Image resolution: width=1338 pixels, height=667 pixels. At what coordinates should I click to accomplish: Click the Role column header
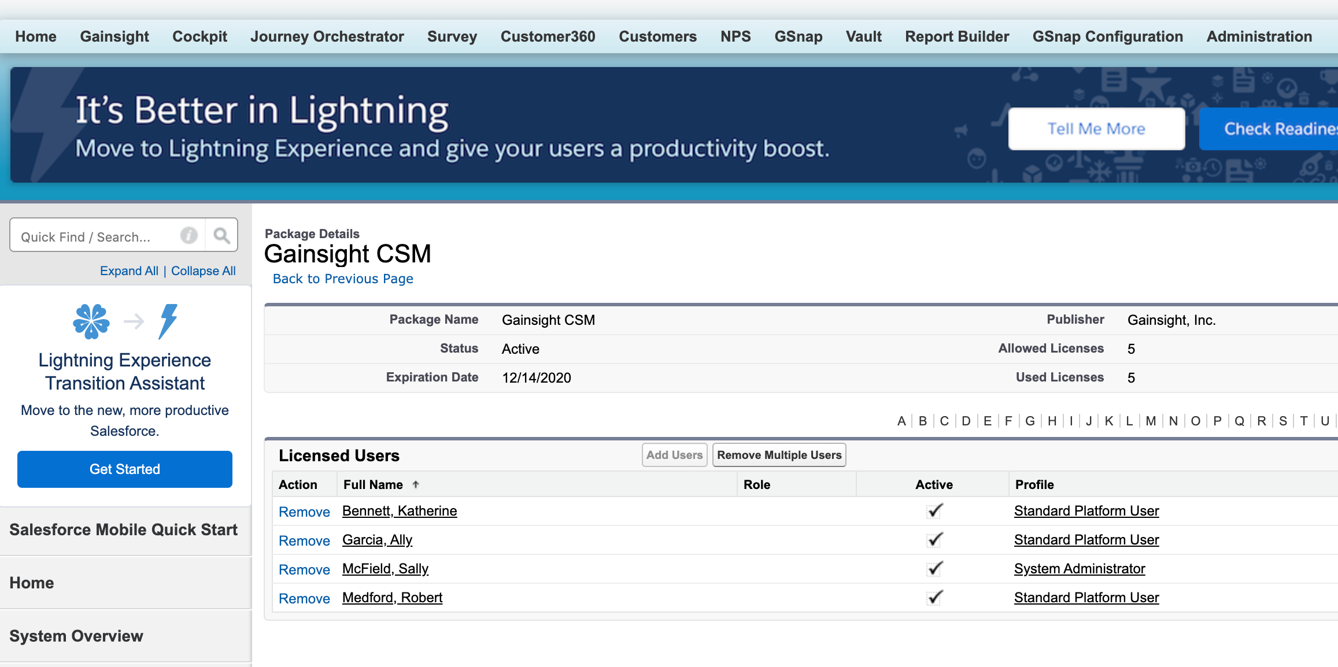(x=757, y=484)
